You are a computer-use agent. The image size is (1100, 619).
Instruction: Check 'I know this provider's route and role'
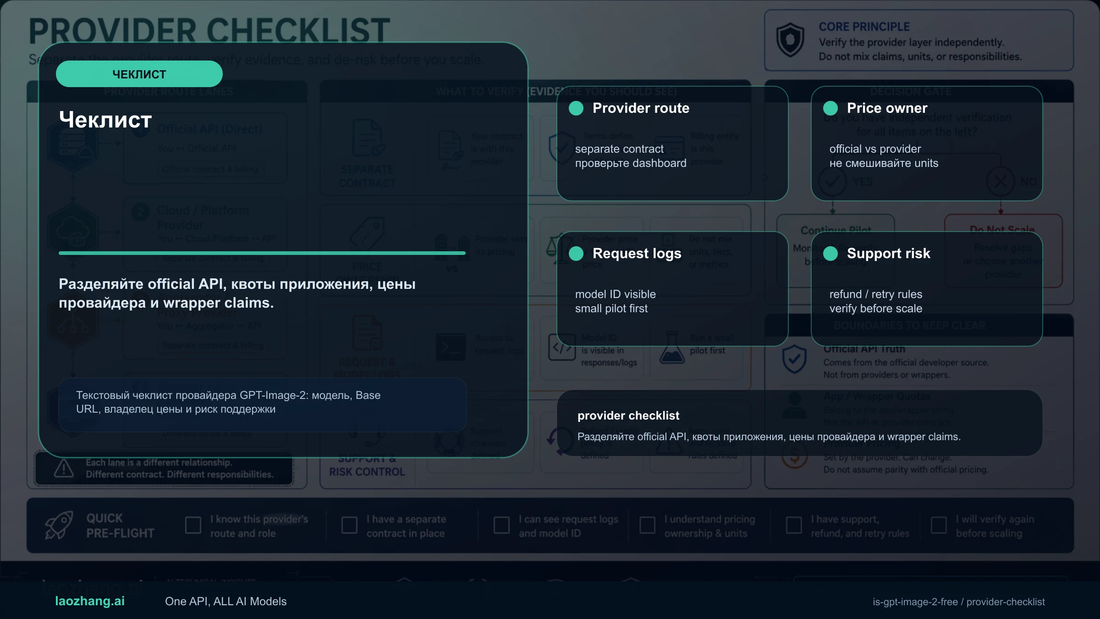(193, 525)
